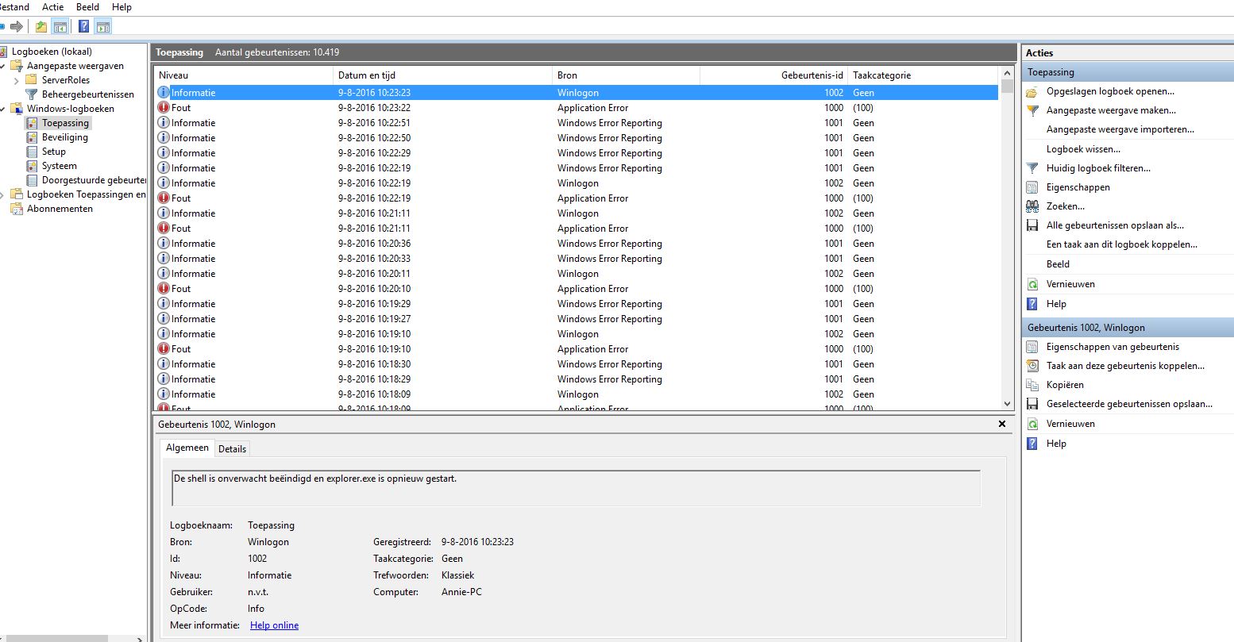Click Zoeken binoculars action
The image size is (1234, 642).
click(x=1065, y=206)
